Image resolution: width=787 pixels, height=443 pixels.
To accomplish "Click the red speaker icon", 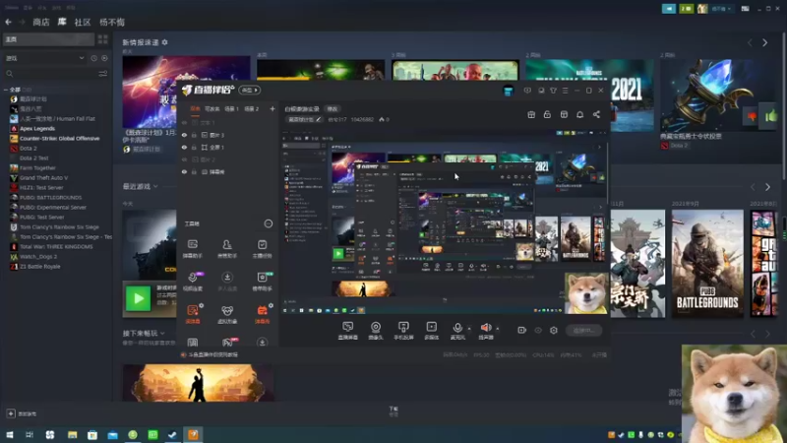I will [486, 328].
